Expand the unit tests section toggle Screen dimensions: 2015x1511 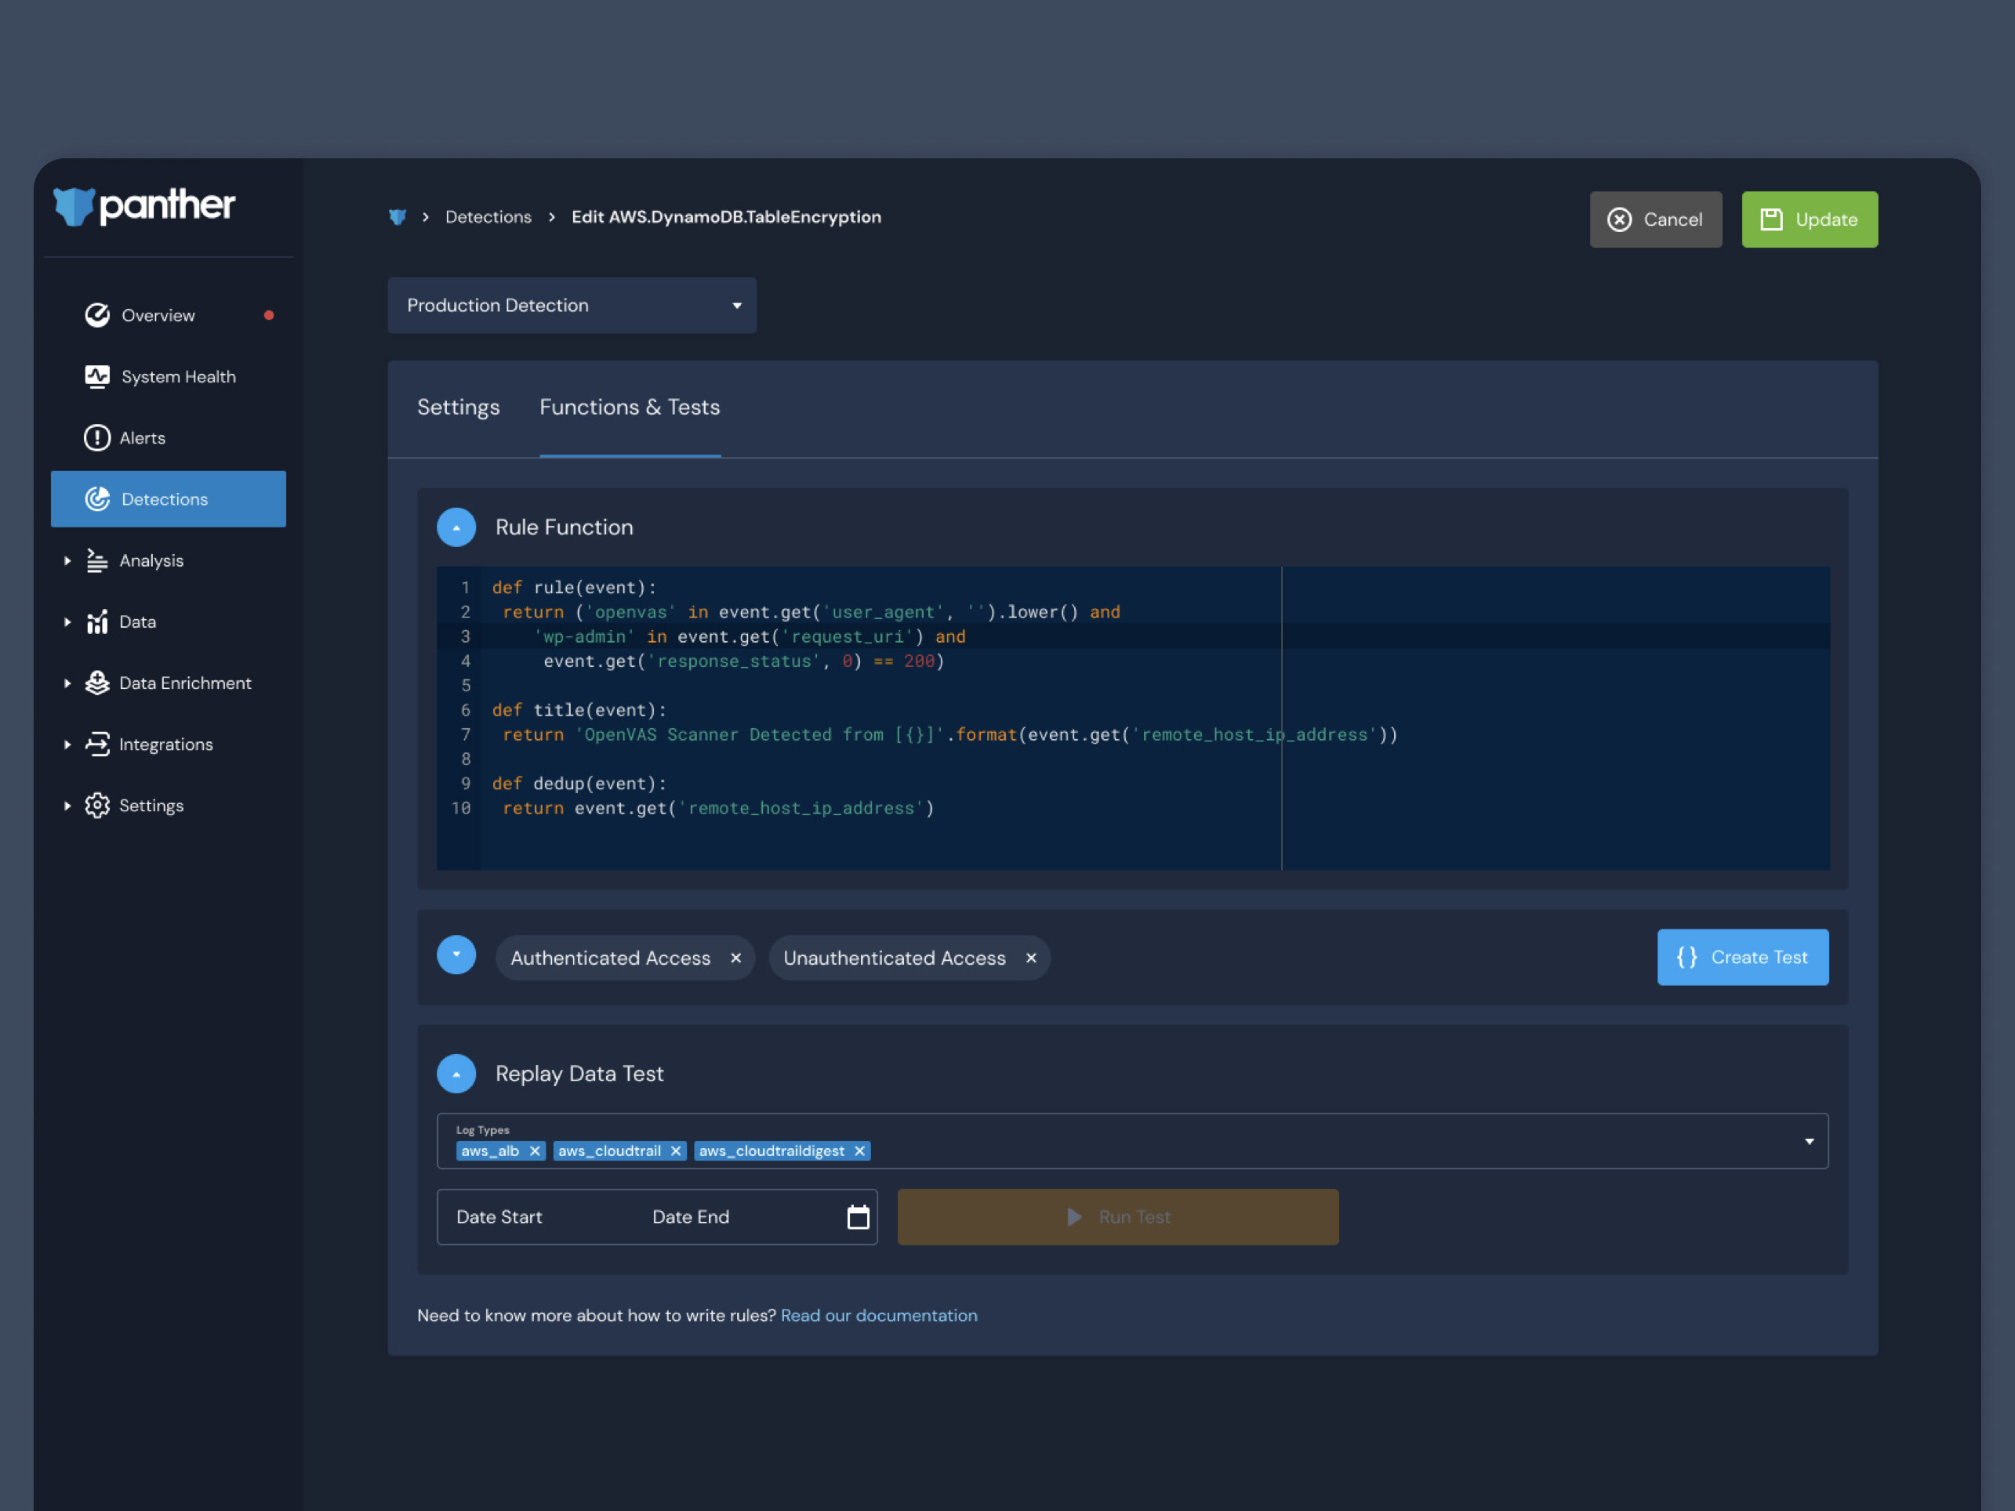tap(456, 955)
